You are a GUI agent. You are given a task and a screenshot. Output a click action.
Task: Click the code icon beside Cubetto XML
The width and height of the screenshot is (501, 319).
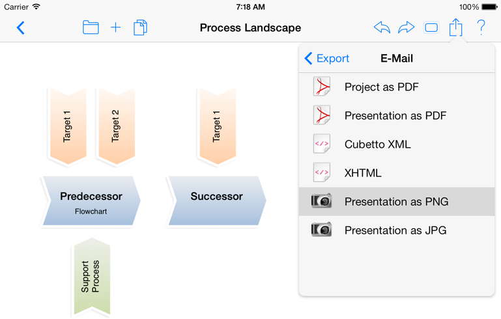pos(322,144)
